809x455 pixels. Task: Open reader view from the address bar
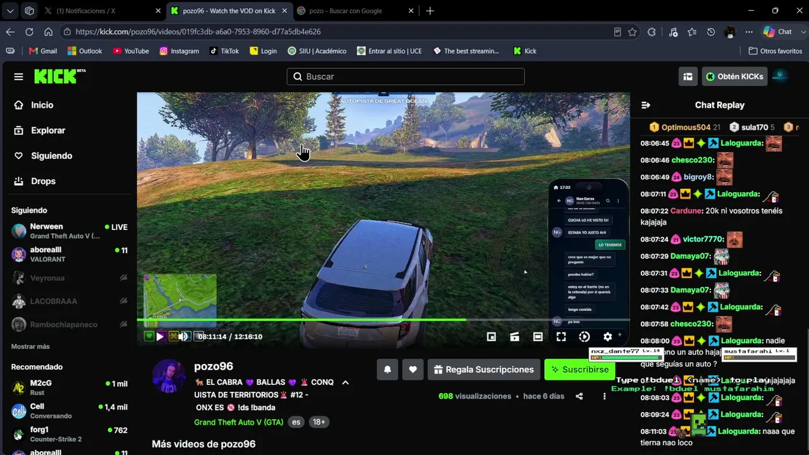pyautogui.click(x=617, y=32)
